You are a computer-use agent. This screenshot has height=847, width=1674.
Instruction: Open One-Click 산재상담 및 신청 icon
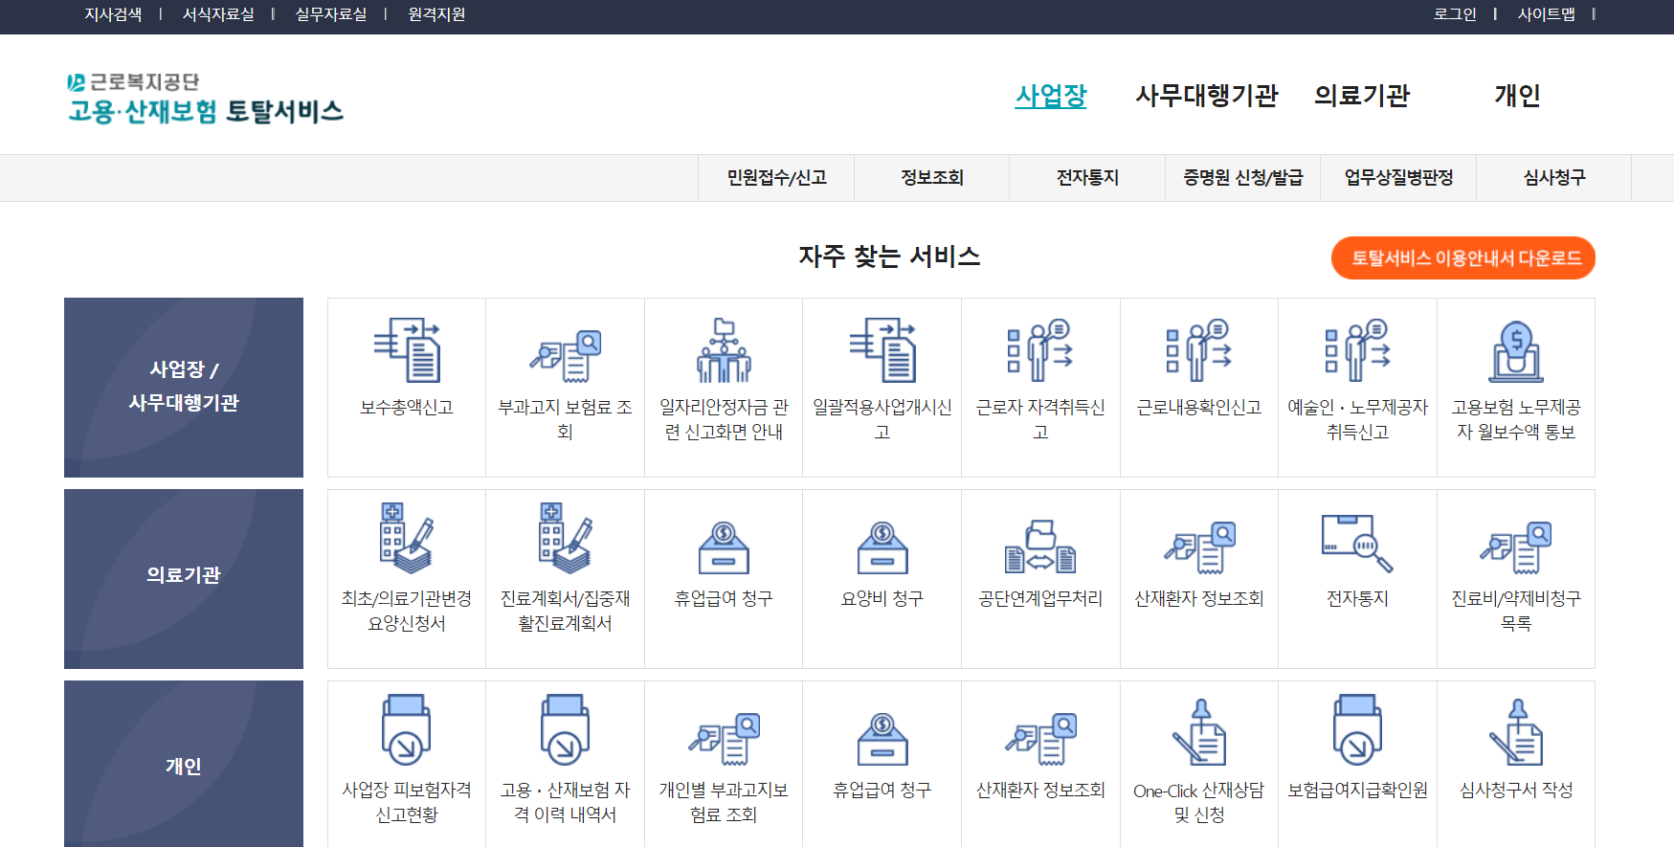coord(1199,732)
